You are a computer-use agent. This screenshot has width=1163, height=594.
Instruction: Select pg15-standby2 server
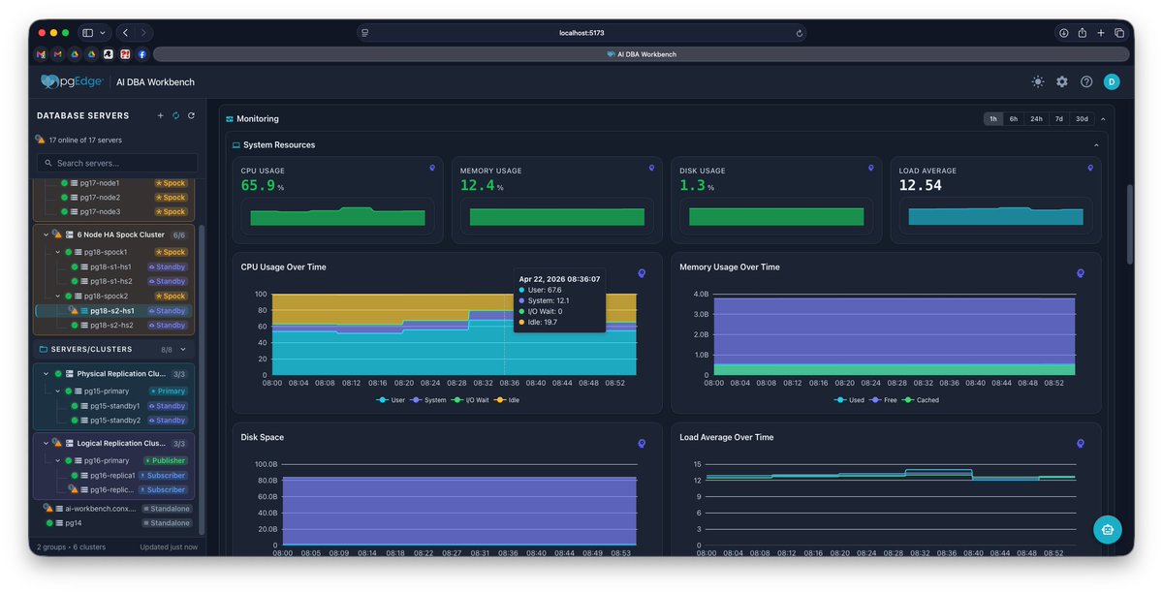tap(115, 420)
